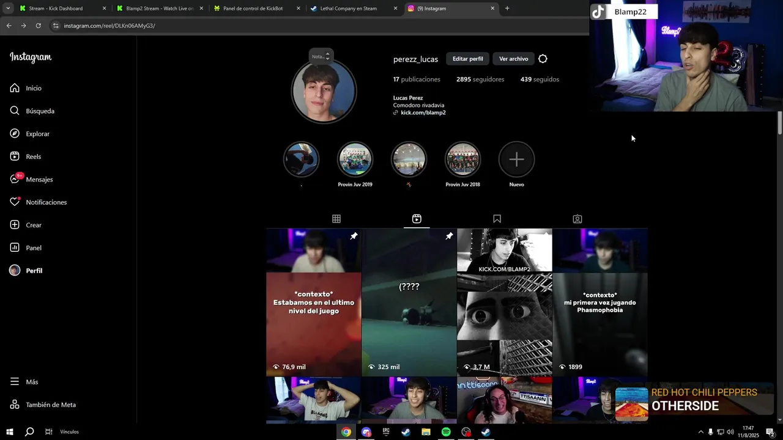Image resolution: width=783 pixels, height=440 pixels.
Task: Open a new browser tab
Action: 507,9
